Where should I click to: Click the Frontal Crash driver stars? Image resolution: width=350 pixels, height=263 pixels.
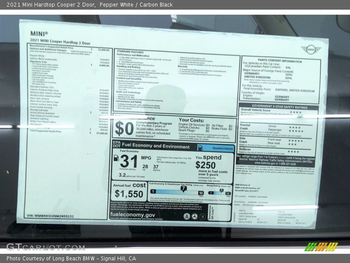tap(296, 127)
